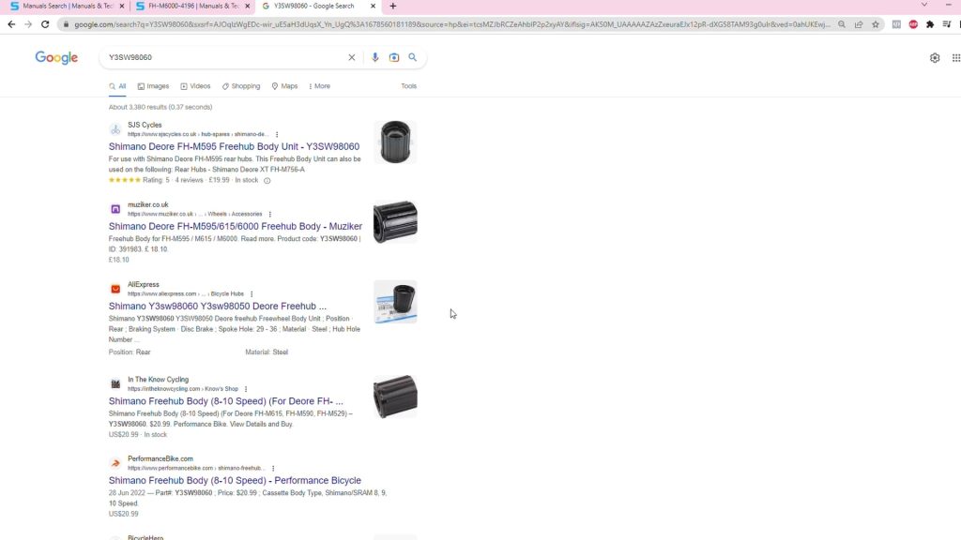Open more options for muziker.co.uk result
The width and height of the screenshot is (961, 540).
click(x=270, y=215)
